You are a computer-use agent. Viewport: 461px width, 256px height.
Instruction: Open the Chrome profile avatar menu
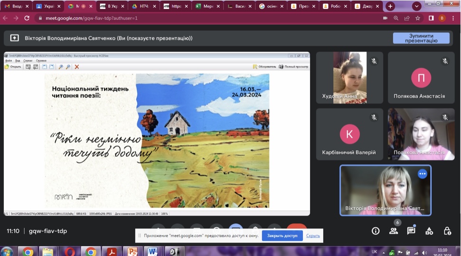click(x=442, y=18)
